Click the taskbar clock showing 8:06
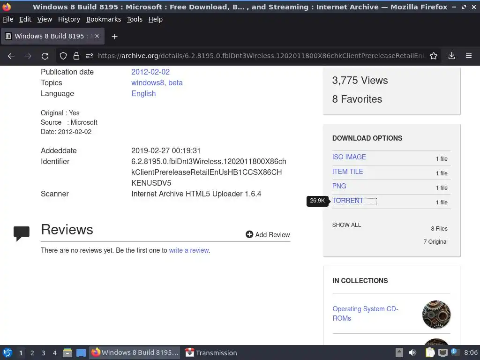Screen dimensions: 480x360 [471, 352]
